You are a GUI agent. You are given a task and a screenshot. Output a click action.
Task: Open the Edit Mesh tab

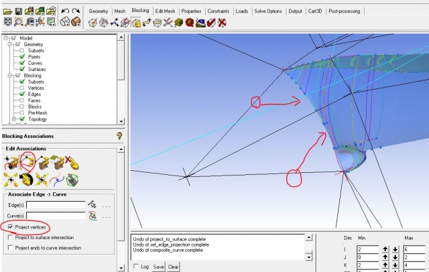pyautogui.click(x=166, y=11)
